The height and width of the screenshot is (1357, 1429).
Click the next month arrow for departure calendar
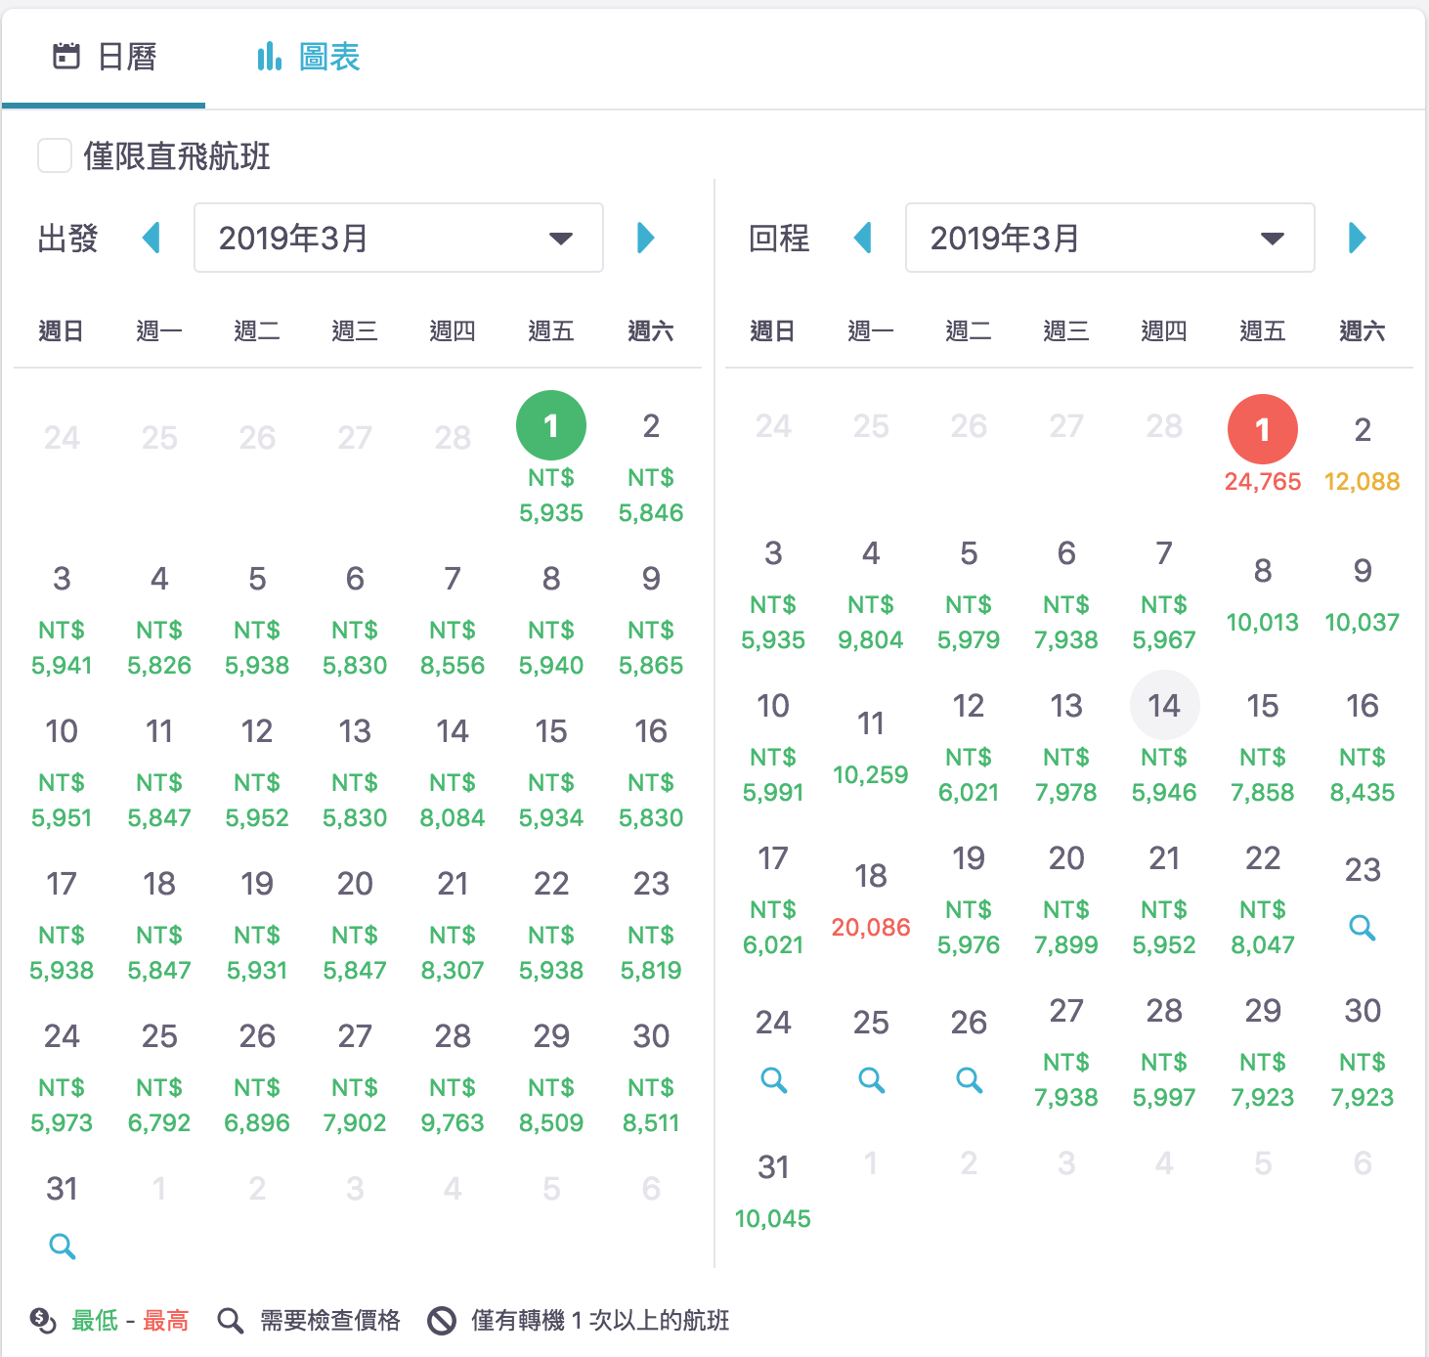644,238
